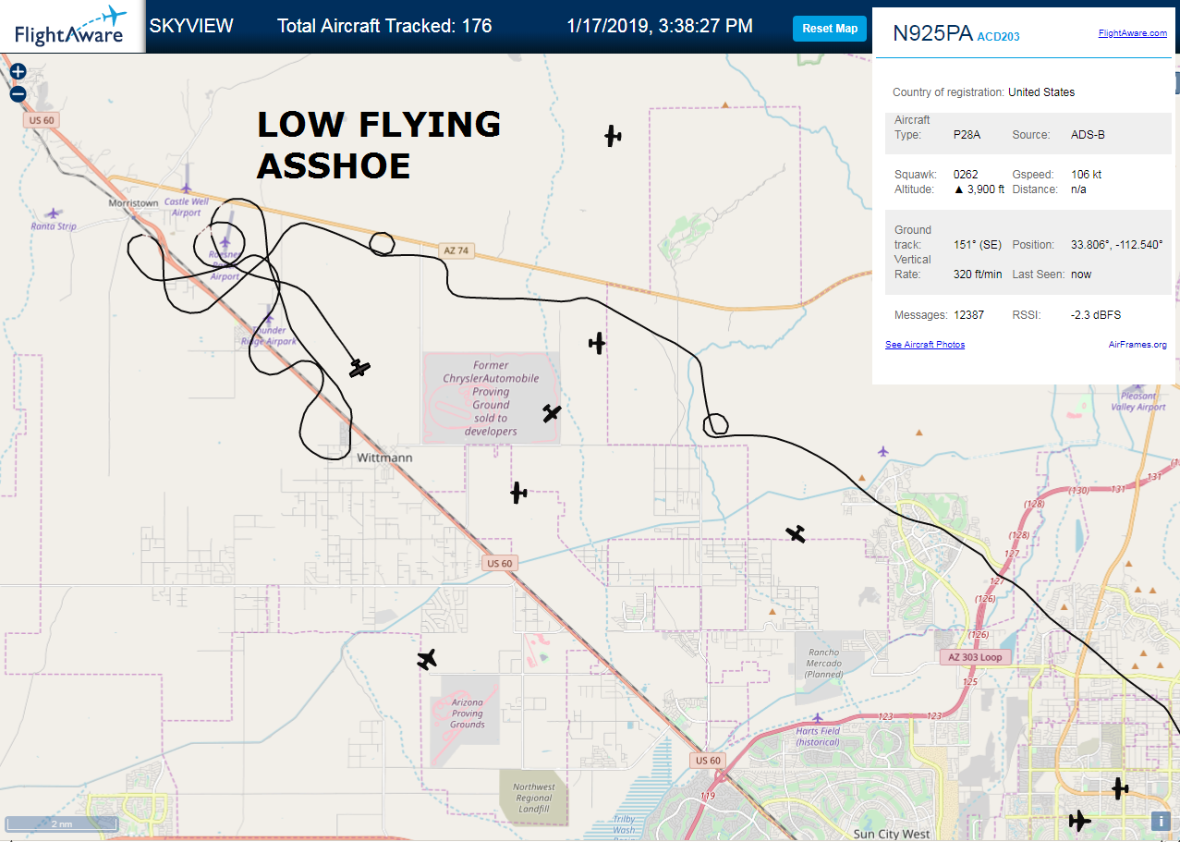Click the FlightAware logo
1180x842 pixels.
(71, 26)
